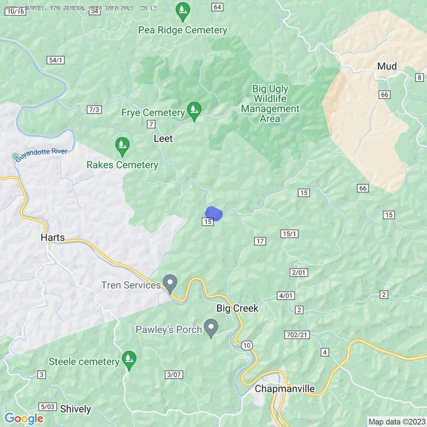Select the Big Creek place label
Viewport: 427px width, 427px height.
[x=237, y=308]
